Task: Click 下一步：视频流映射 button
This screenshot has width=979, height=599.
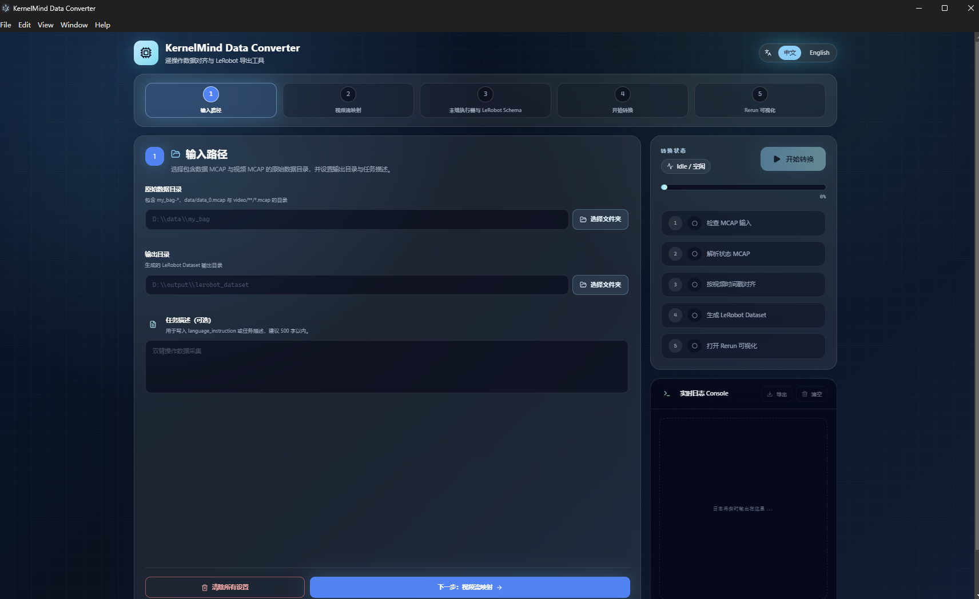Action: [470, 587]
